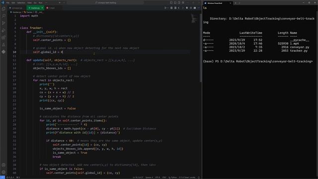Open the Go menu

pos(35,3)
